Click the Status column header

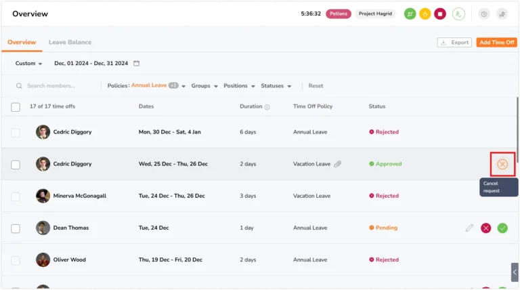[376, 106]
